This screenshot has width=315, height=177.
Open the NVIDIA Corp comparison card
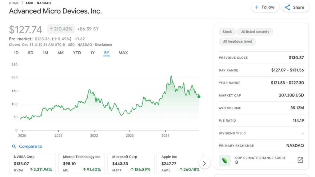point(33,163)
